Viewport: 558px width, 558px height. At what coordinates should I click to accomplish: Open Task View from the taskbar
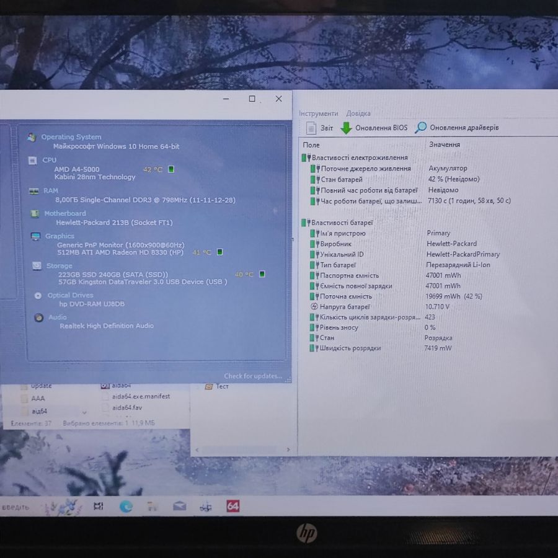98,506
